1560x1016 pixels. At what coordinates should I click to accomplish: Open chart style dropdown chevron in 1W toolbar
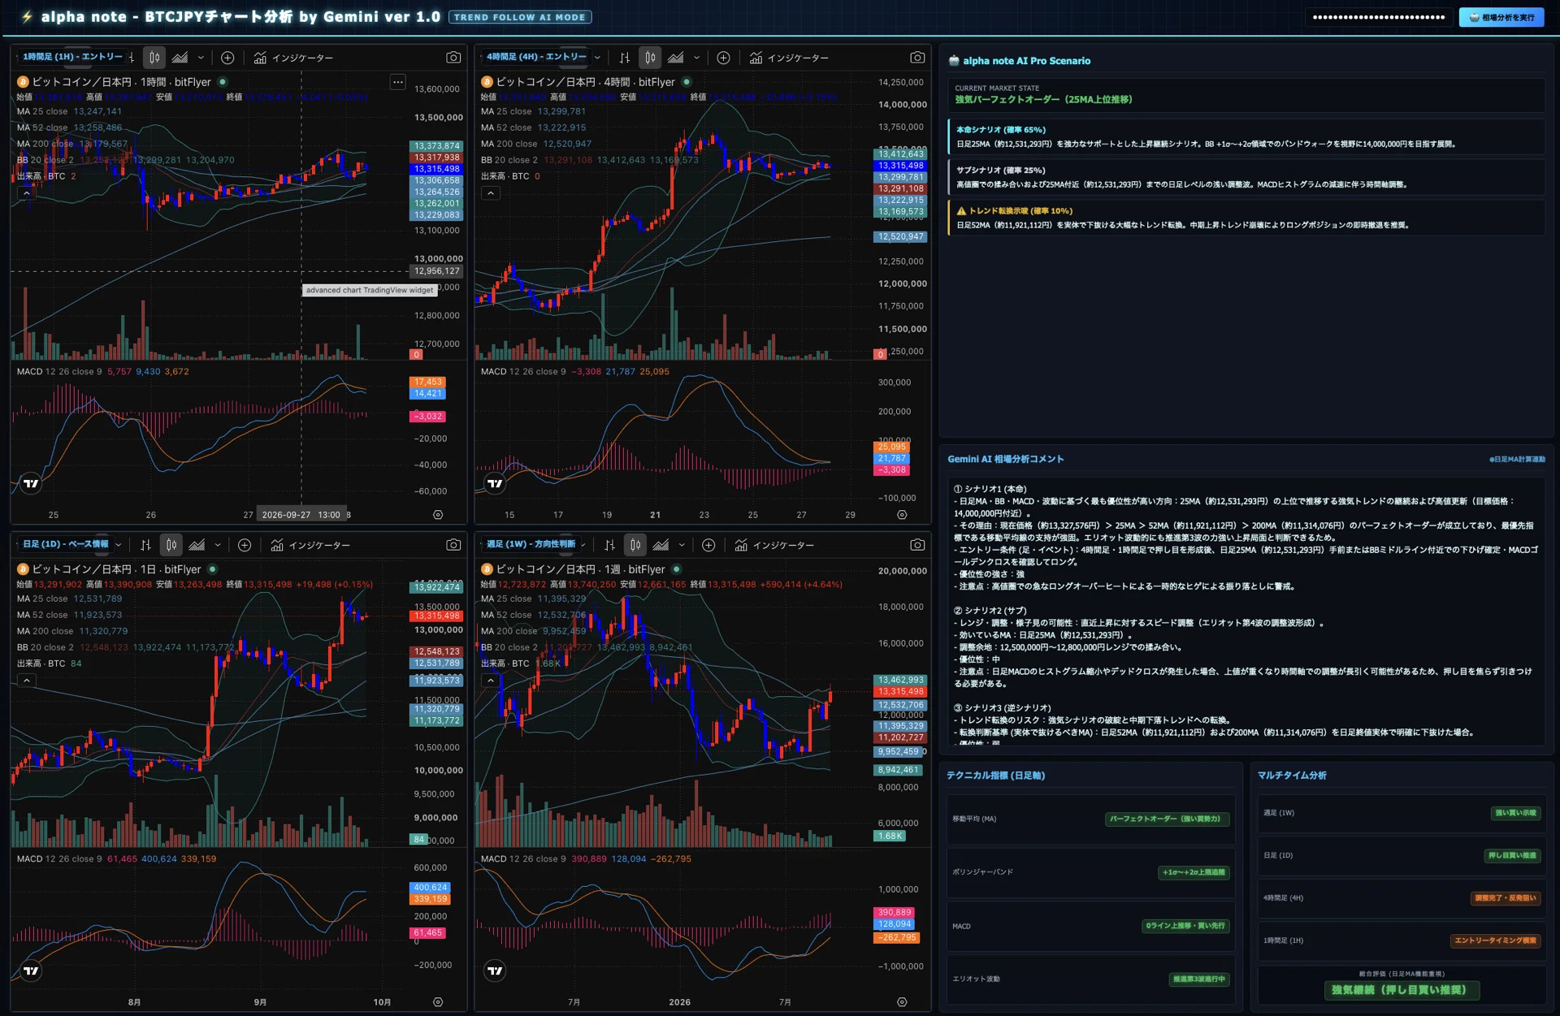point(682,545)
